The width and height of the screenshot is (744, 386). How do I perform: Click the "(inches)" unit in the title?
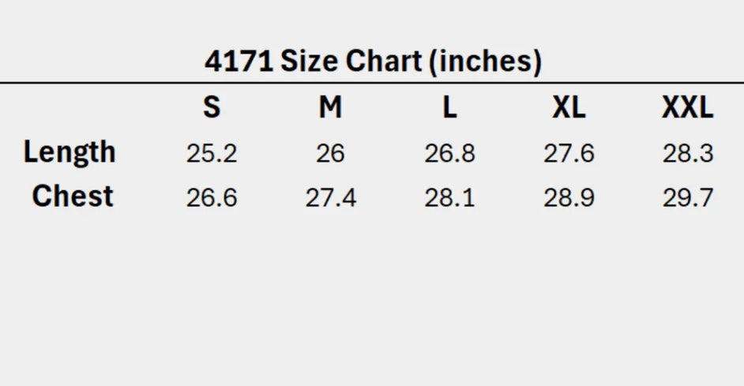click(485, 62)
